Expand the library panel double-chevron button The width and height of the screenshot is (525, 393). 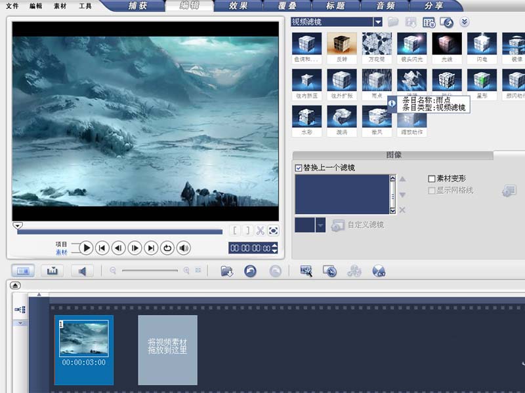(x=465, y=22)
